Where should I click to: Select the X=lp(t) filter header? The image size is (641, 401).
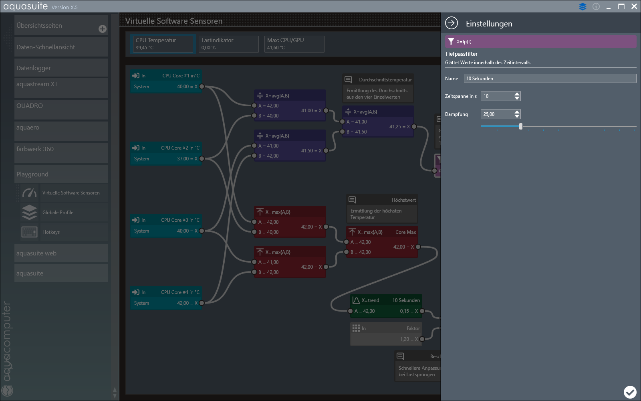pyautogui.click(x=540, y=41)
